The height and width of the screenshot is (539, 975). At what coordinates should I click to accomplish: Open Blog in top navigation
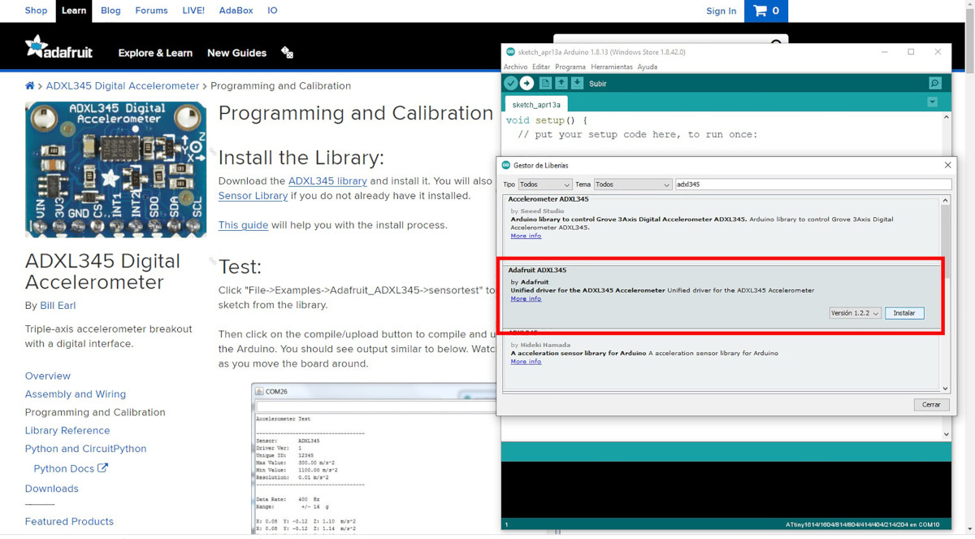pos(110,11)
